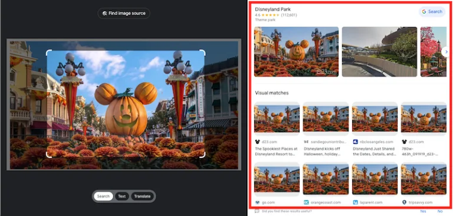Answer No to results useful question
Image resolution: width=453 pixels, height=216 pixels.
click(x=440, y=211)
